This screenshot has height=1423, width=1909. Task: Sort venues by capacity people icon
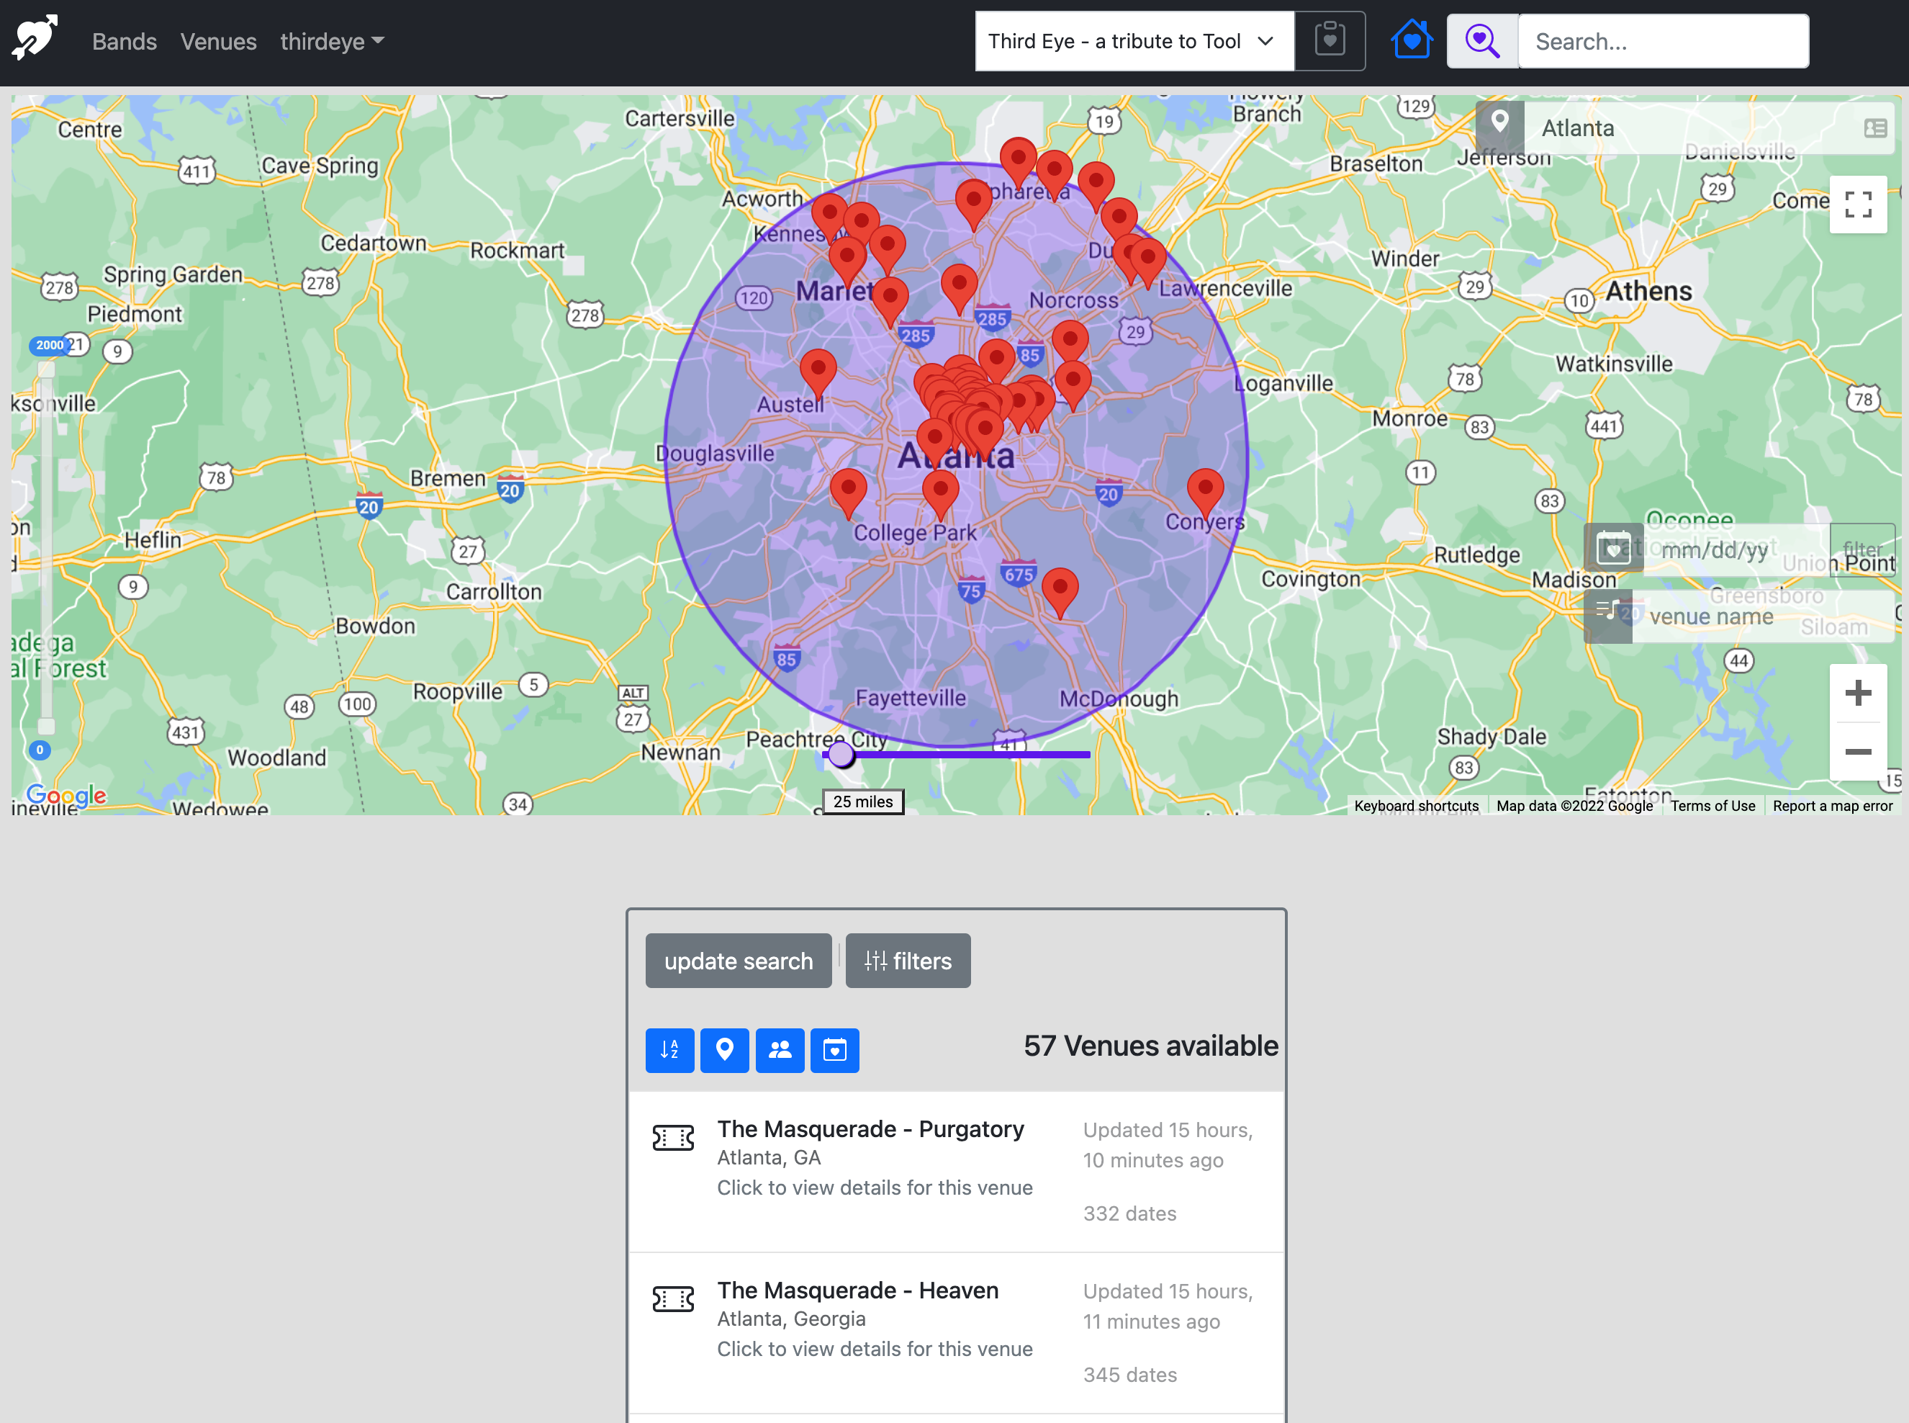point(780,1049)
